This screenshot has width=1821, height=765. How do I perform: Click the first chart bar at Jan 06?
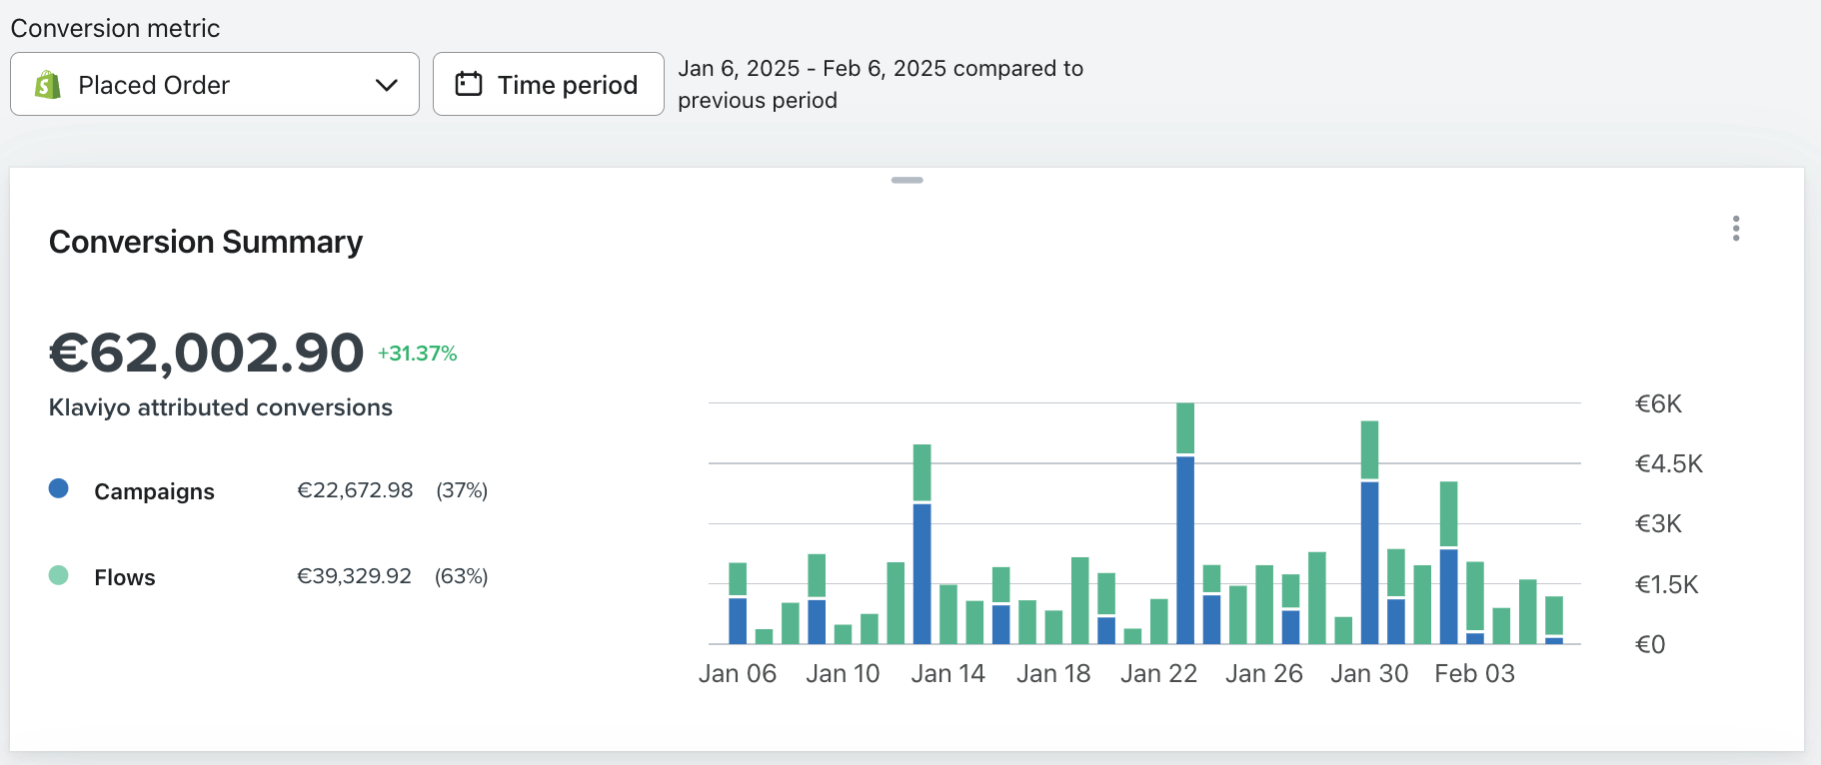(738, 603)
